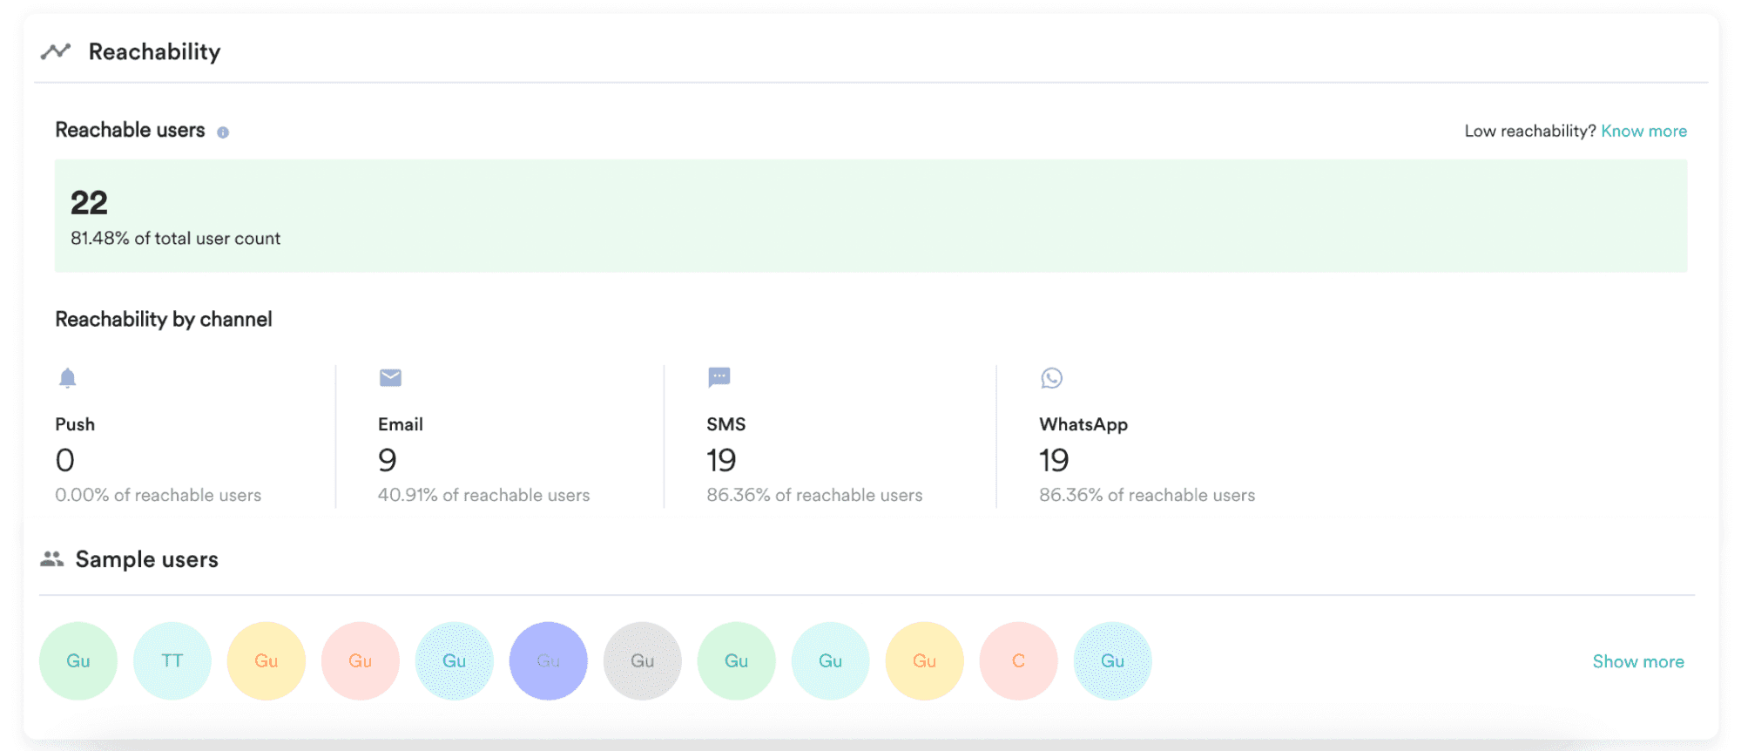Screen dimensions: 1741x751
Task: Click the first Gu avatar in Sample users
Action: point(78,661)
